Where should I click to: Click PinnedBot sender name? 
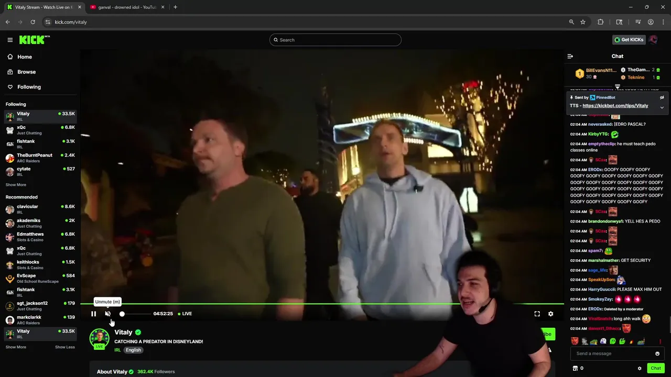click(605, 97)
